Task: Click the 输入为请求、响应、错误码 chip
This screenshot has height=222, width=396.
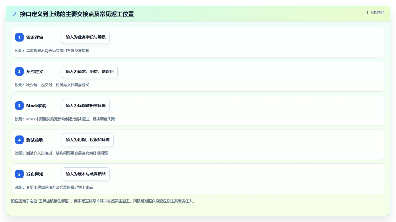Action: click(90, 71)
